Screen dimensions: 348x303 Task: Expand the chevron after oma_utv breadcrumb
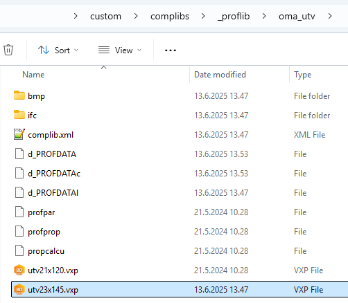[330, 16]
